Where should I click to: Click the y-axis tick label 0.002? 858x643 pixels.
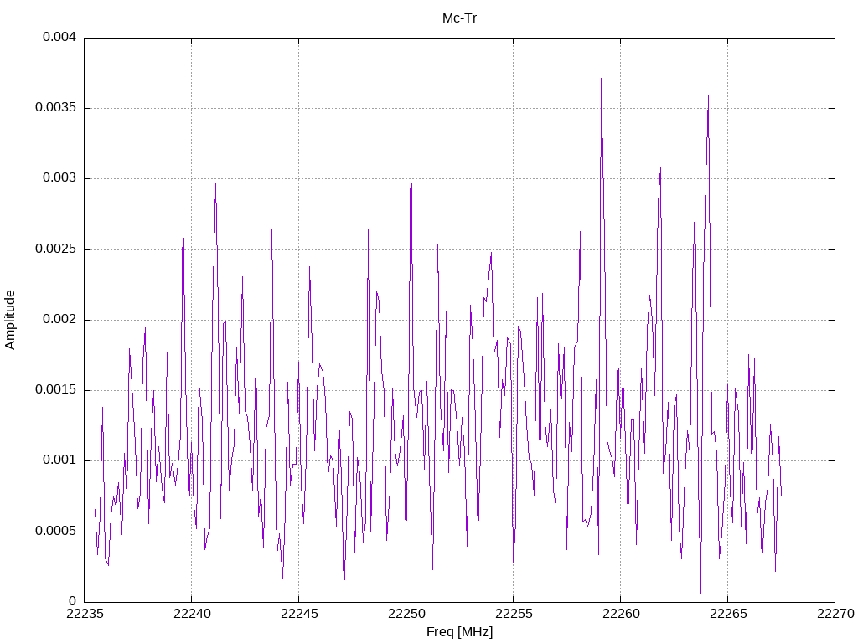[x=59, y=320]
